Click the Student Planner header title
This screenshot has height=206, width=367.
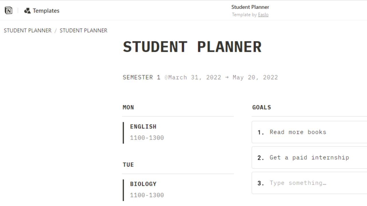point(250,7)
